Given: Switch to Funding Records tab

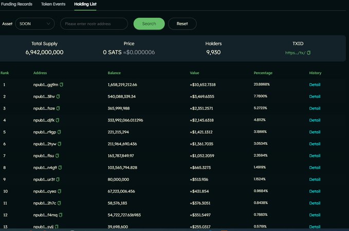Looking at the screenshot, I should (x=16, y=4).
